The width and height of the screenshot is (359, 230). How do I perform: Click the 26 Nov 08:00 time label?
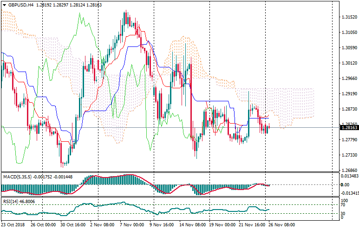click(282, 224)
